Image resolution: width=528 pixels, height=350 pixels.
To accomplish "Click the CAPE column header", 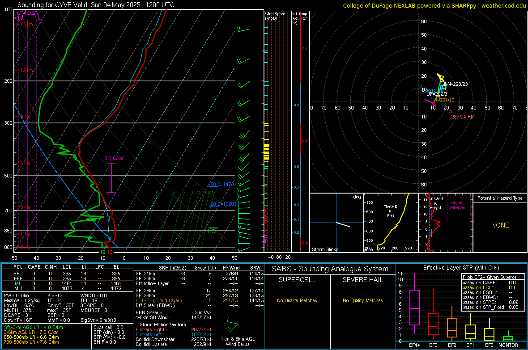I will (34, 267).
